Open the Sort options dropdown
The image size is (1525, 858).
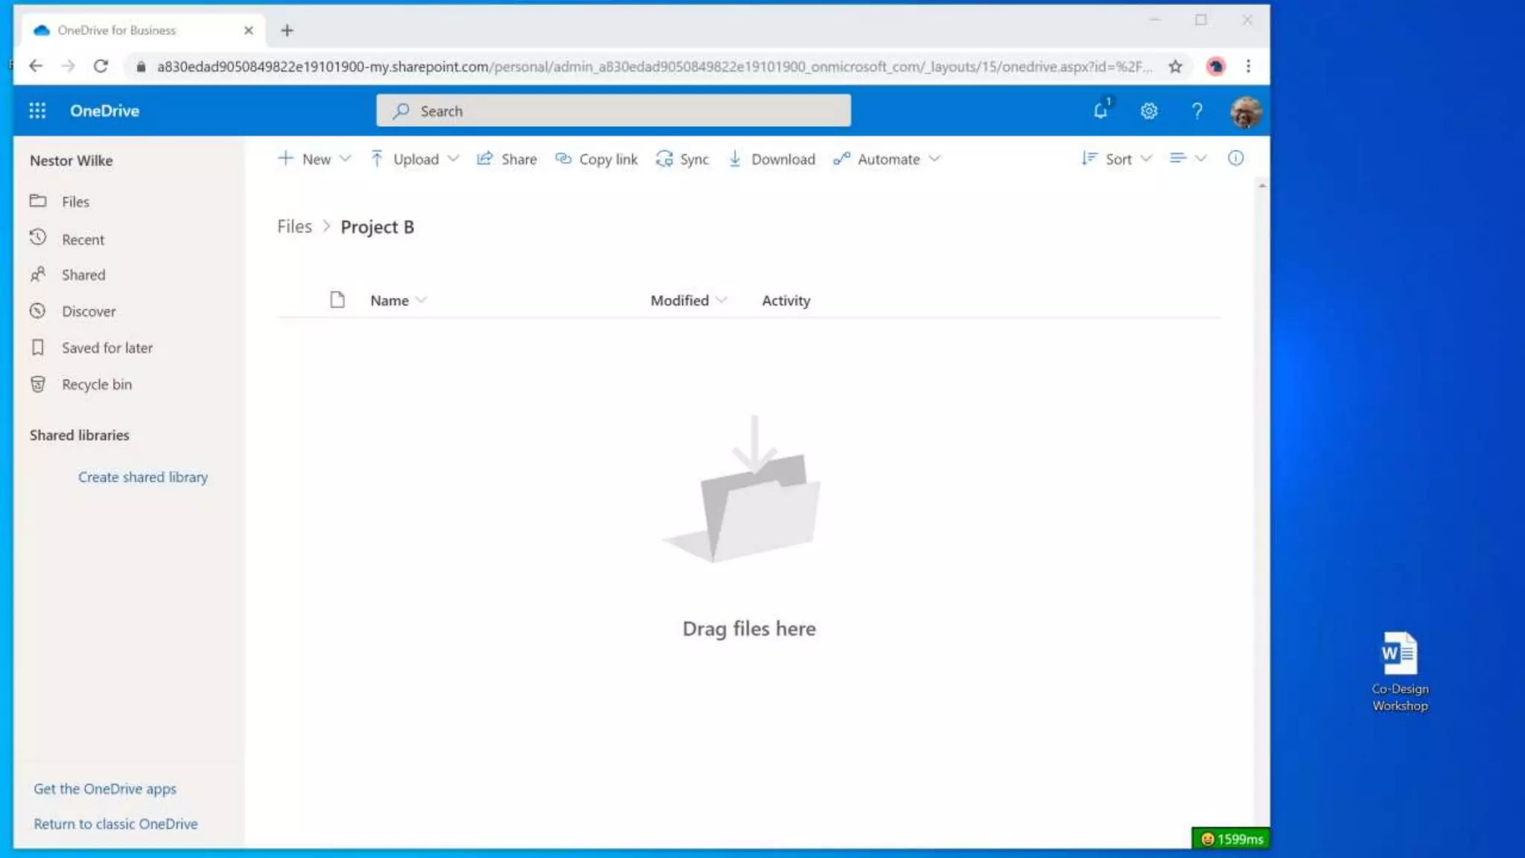click(x=1117, y=159)
